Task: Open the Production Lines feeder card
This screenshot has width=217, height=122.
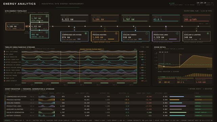Action: [x=166, y=36]
